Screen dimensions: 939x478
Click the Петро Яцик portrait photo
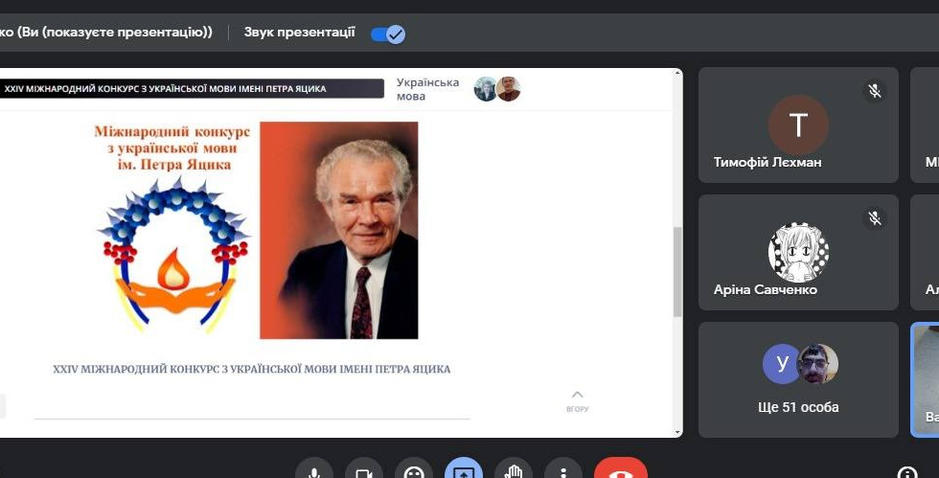339,231
